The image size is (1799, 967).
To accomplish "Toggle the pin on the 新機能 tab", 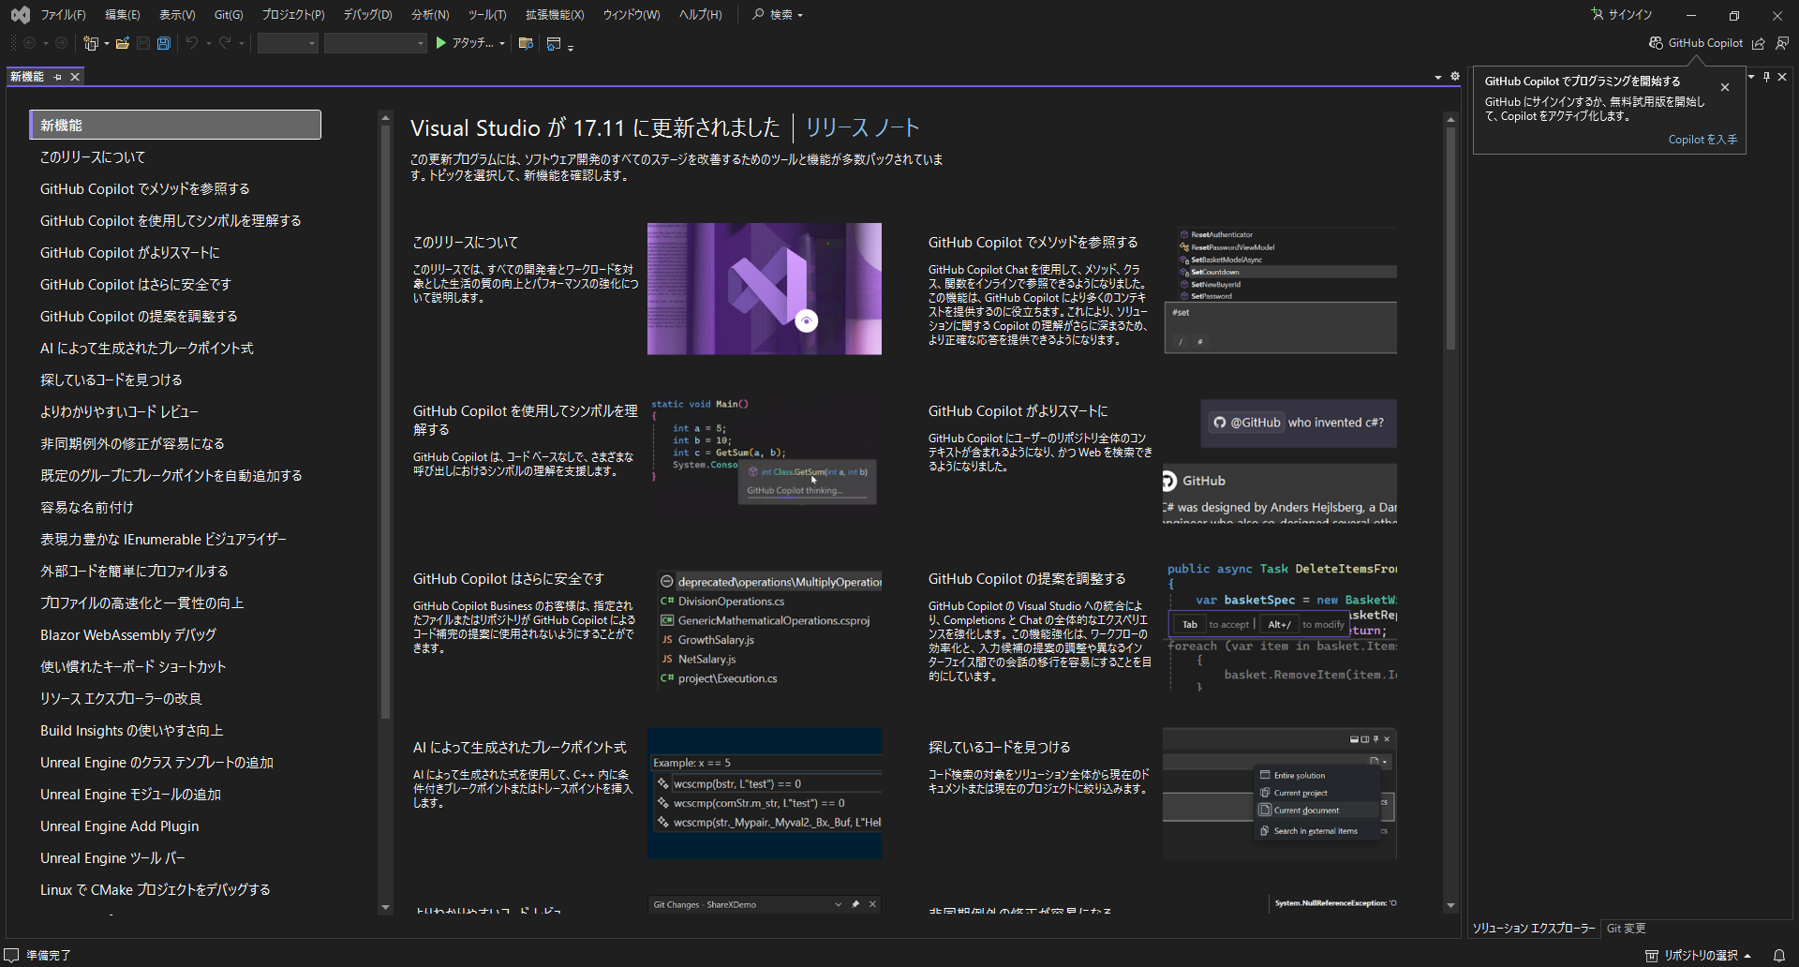I will (57, 77).
